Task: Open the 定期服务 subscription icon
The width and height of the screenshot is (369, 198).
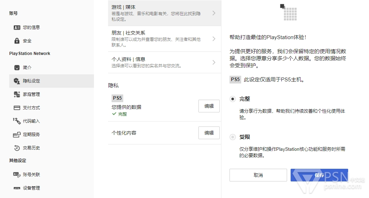Action: (x=17, y=135)
